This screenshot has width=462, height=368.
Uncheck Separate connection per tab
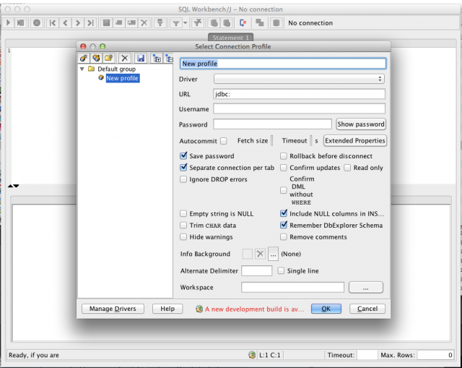pos(183,167)
